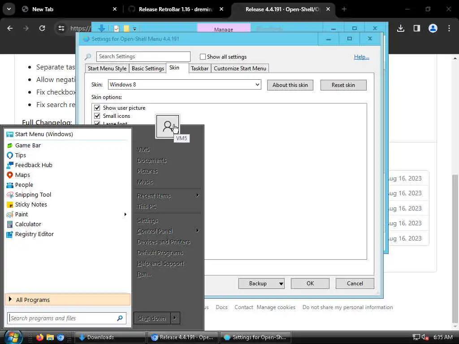Open Chrome tab search dropdown
Image resolution: width=459 pixels, height=344 pixels.
coord(9,9)
